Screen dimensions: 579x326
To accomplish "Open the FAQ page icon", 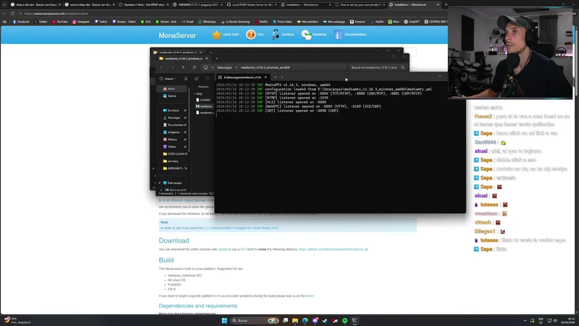I will (x=251, y=34).
